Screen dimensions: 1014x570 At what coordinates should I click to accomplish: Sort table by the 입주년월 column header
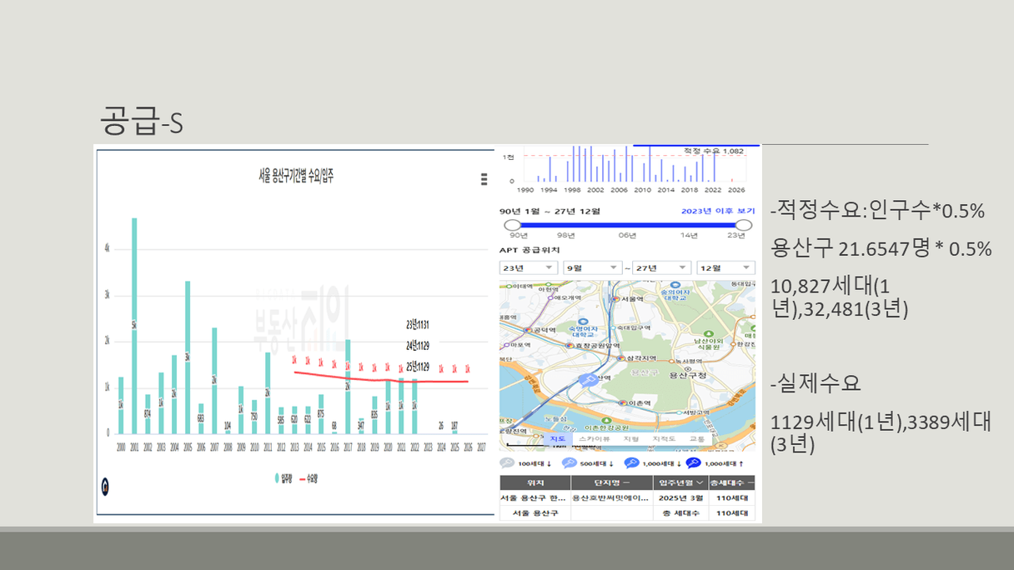tap(680, 482)
